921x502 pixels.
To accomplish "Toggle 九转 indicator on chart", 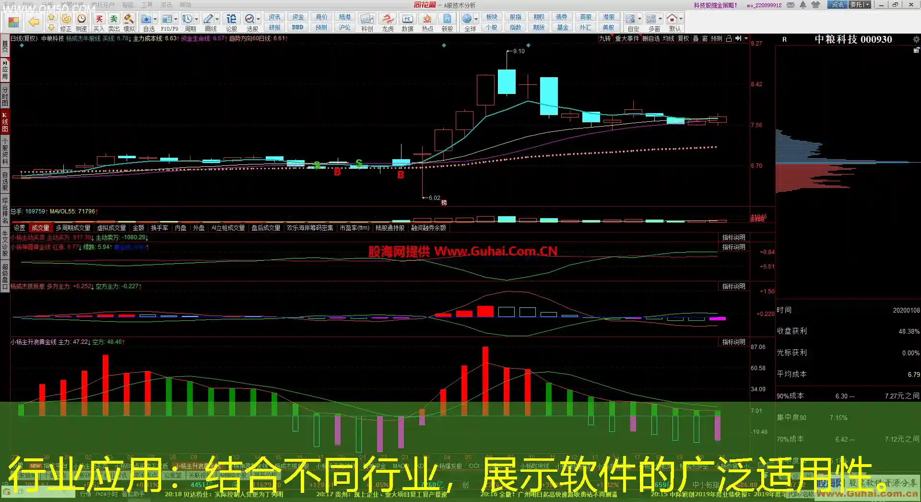I will pos(605,38).
